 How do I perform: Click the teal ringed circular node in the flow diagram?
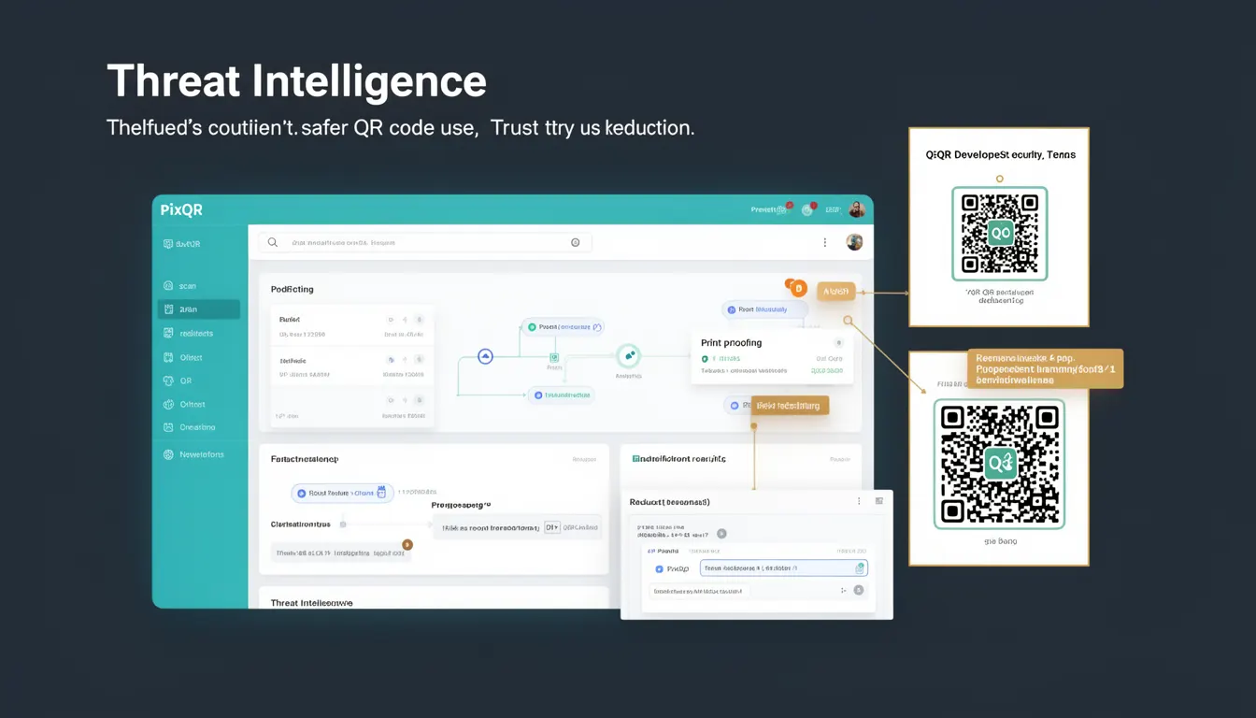point(629,355)
